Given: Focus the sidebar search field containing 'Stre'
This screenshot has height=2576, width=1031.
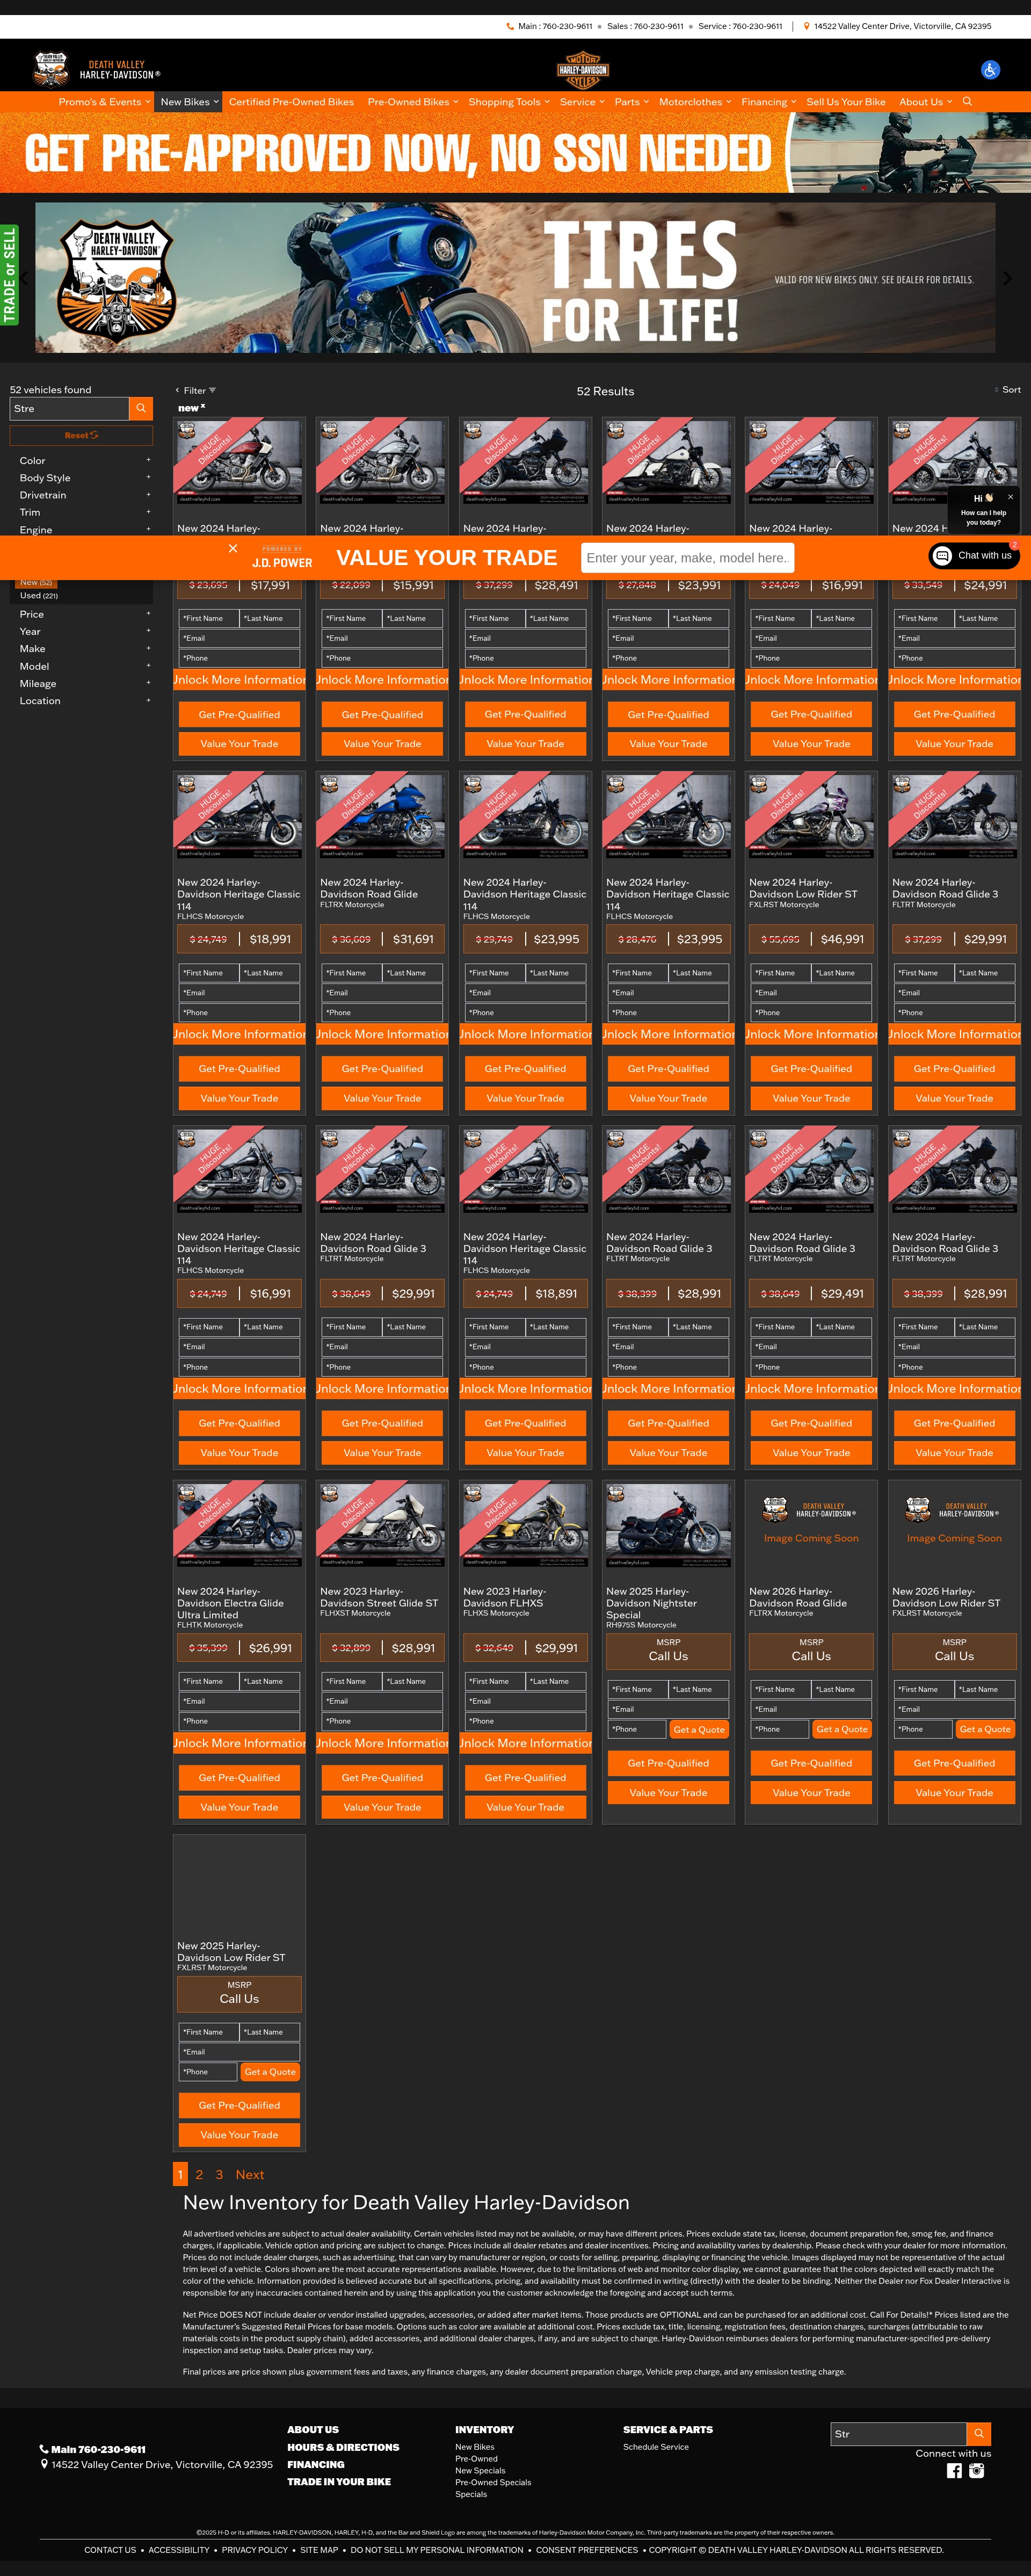Looking at the screenshot, I should click(69, 408).
